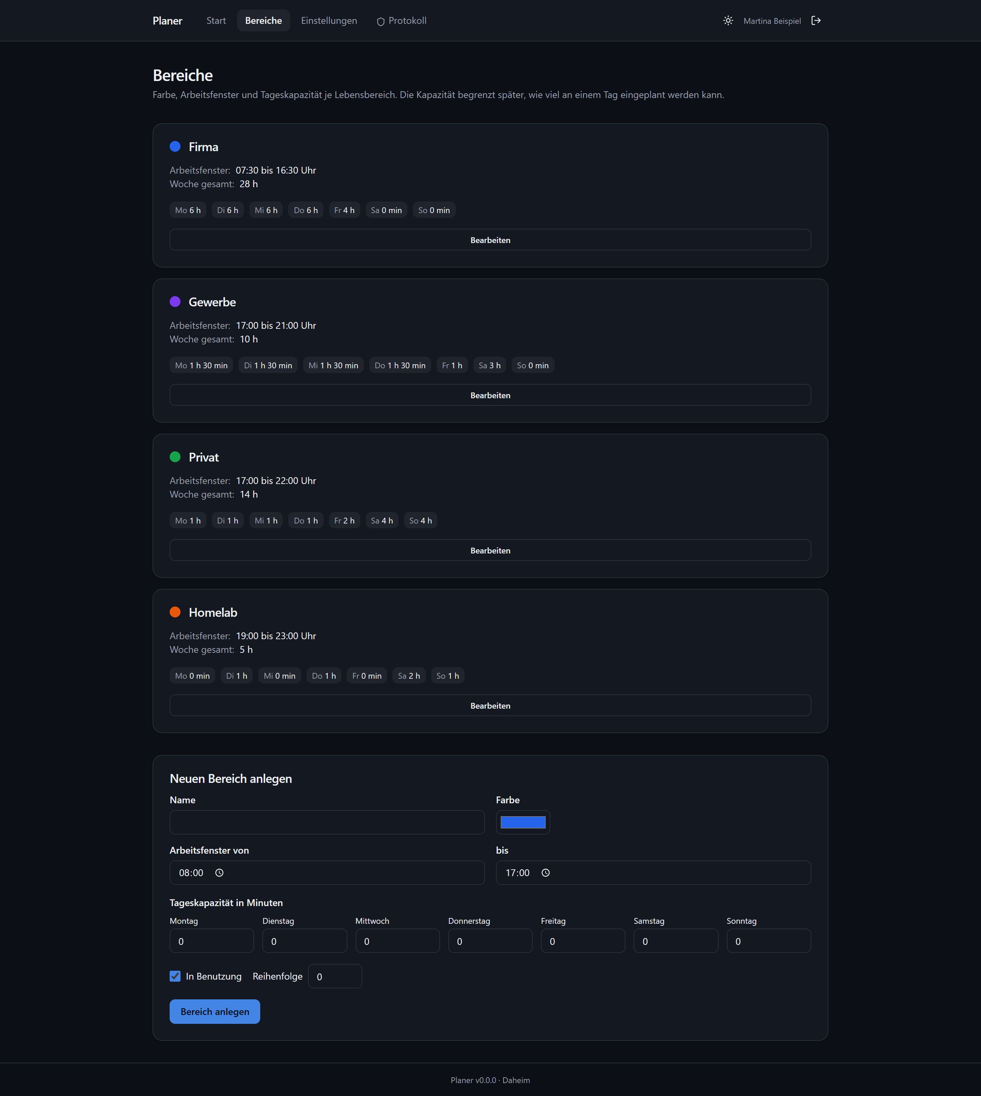The image size is (981, 1096).
Task: Click the blue Firma color dot
Action: (x=175, y=146)
